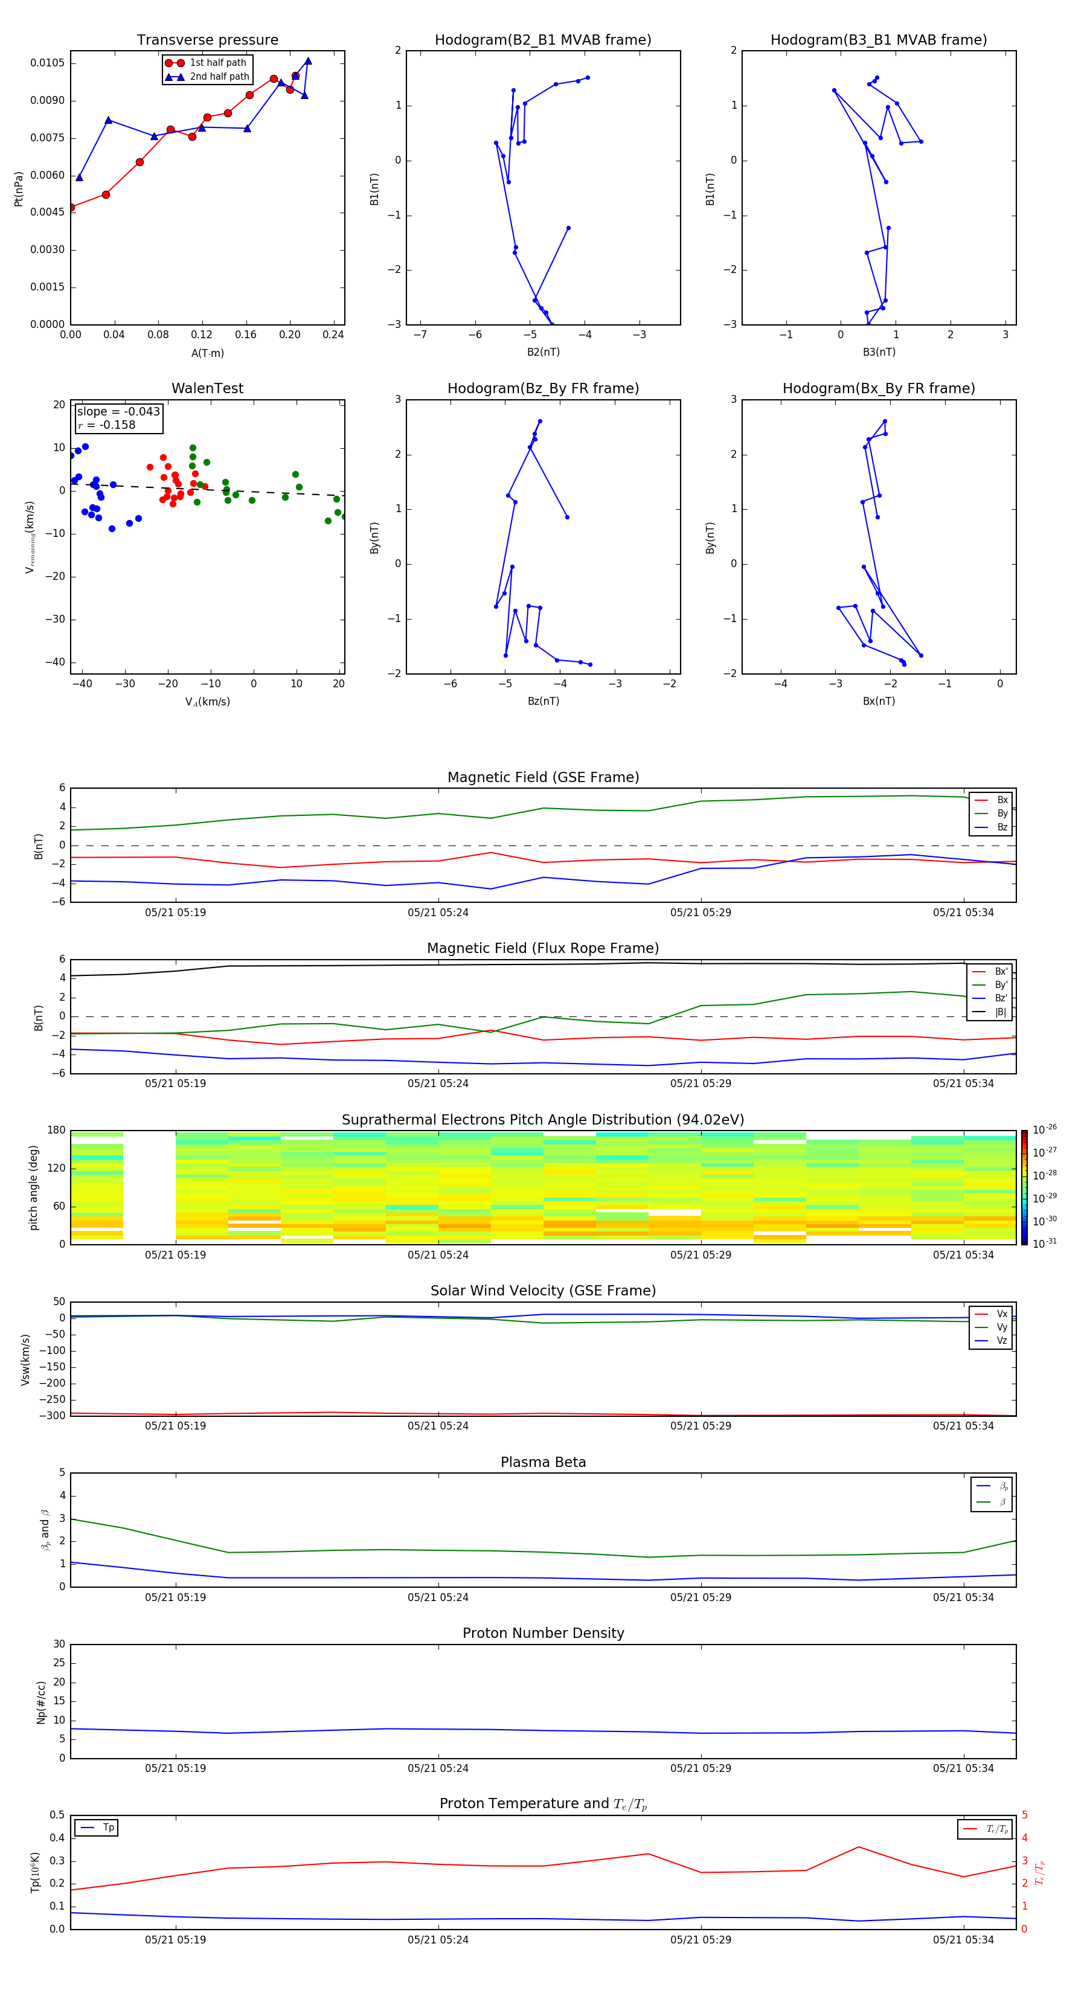This screenshot has height=1993, width=1087.
Task: Select the Vx entry in velocity legend
Action: click(x=991, y=1314)
